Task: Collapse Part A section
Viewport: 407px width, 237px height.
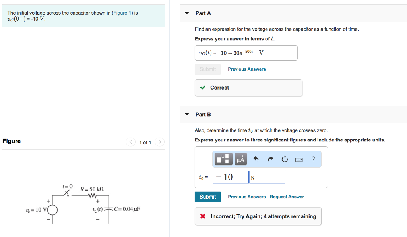Action: point(187,13)
